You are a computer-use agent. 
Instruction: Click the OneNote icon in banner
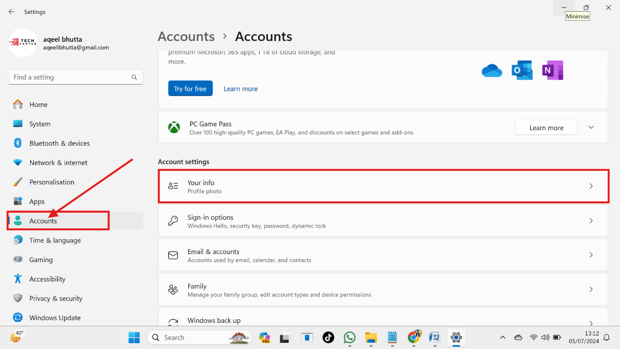[552, 71]
